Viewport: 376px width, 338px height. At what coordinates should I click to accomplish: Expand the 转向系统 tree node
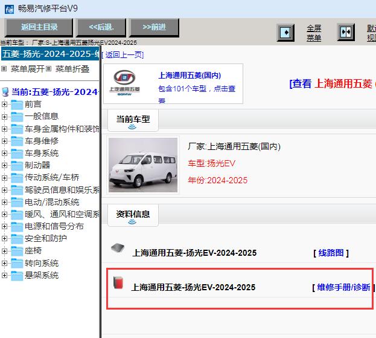click(4, 263)
